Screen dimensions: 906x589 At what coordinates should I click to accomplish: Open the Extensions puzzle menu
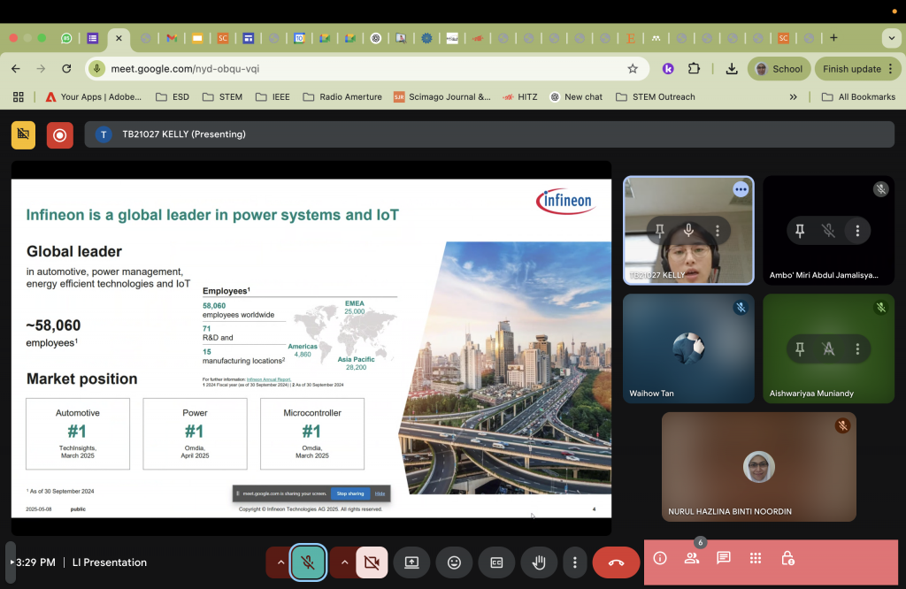(694, 69)
